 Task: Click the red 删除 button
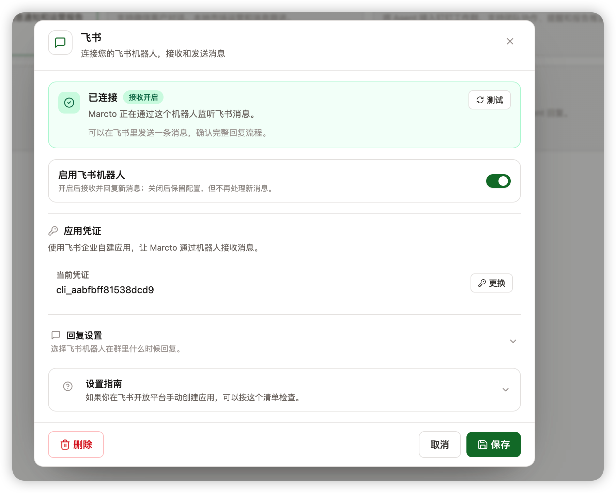76,445
